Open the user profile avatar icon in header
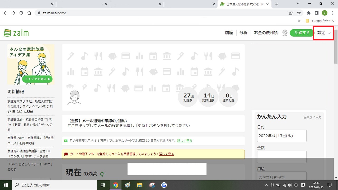 285,33
